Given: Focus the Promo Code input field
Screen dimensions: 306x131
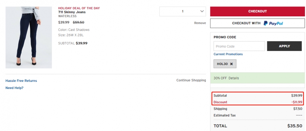Looking at the screenshot, I should (239, 46).
